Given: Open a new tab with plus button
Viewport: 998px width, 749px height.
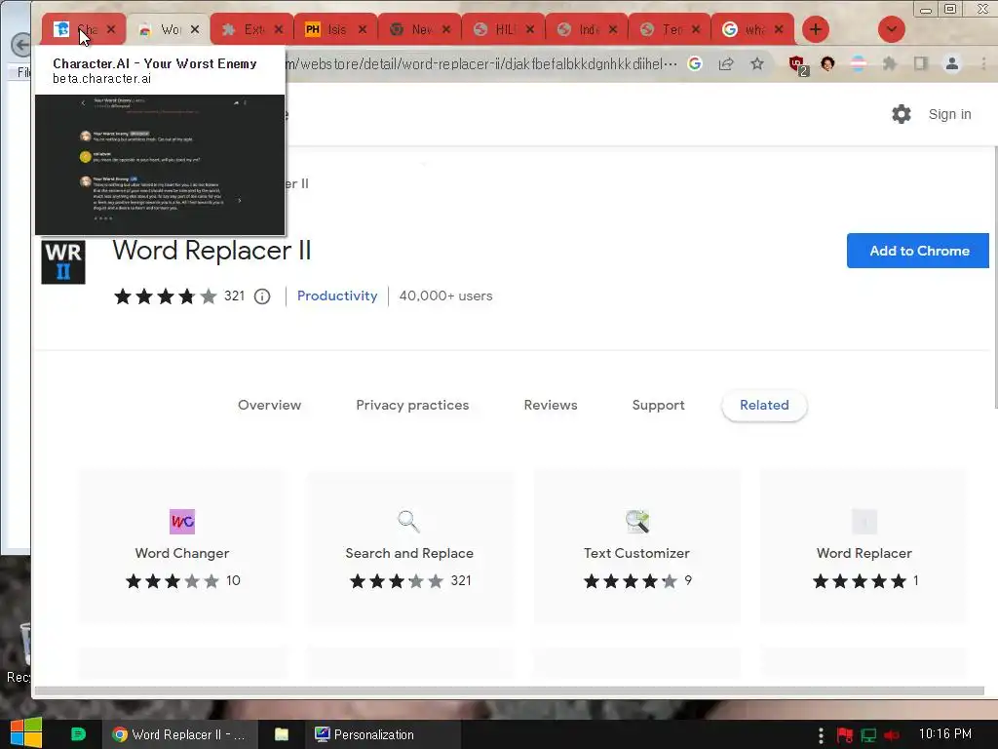Looking at the screenshot, I should click(816, 29).
